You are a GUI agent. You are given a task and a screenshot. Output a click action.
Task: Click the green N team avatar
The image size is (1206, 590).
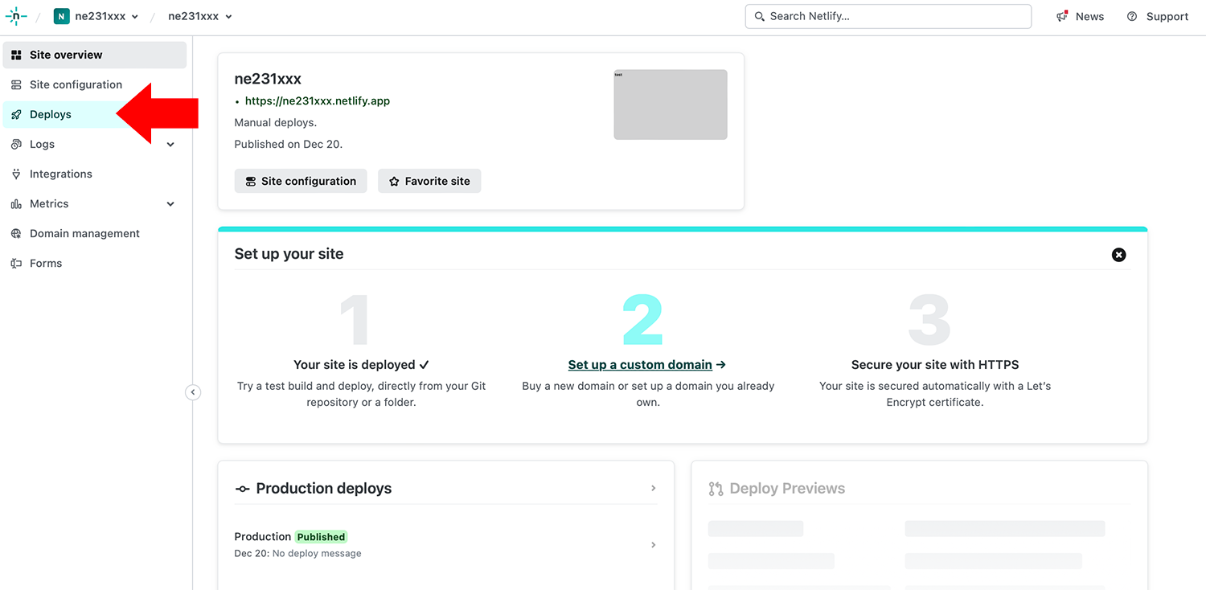point(62,16)
